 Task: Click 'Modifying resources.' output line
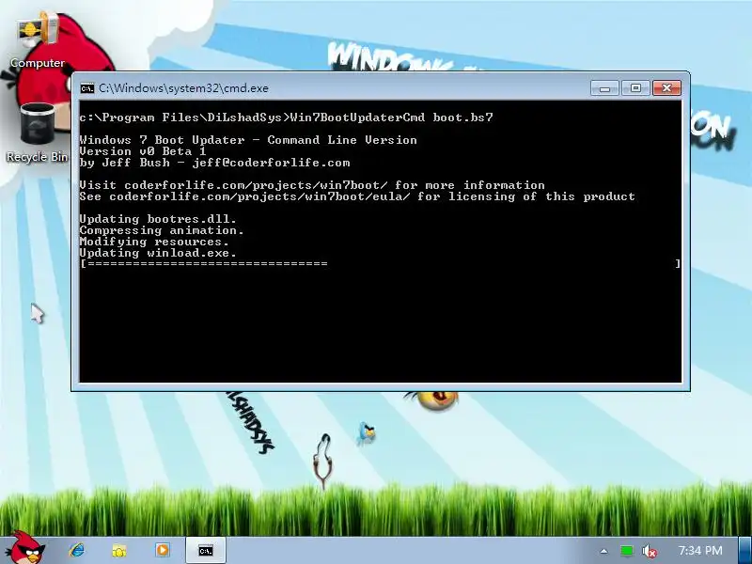pyautogui.click(x=154, y=242)
